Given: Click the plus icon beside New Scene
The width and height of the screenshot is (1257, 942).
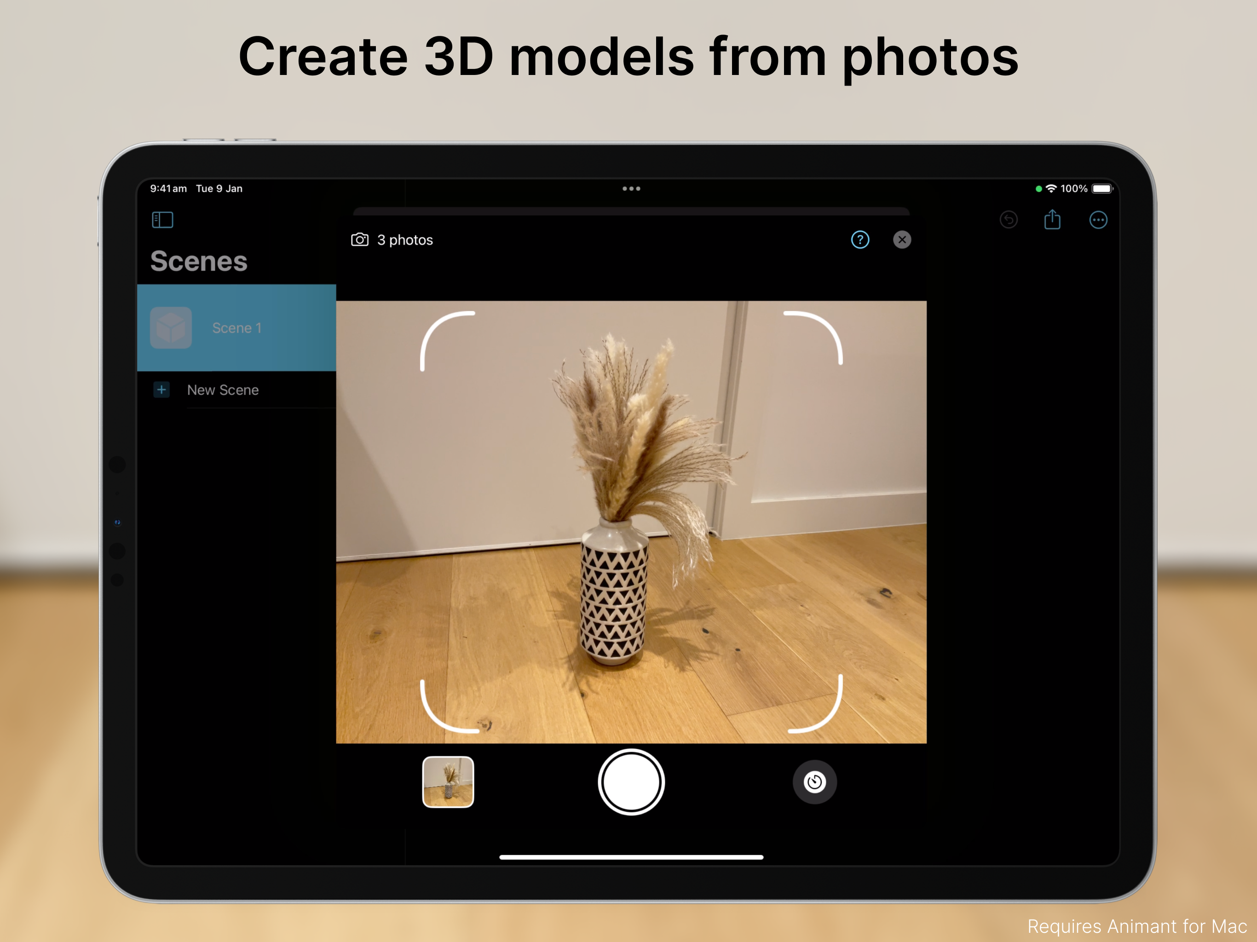Looking at the screenshot, I should pos(161,390).
